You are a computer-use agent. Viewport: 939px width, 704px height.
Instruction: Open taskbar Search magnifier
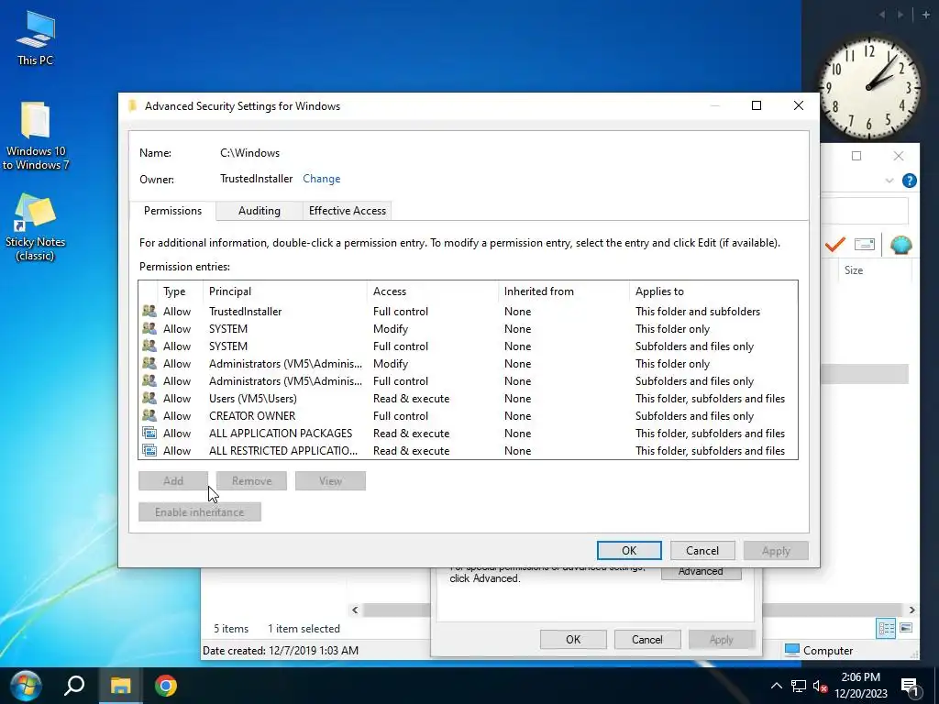74,686
